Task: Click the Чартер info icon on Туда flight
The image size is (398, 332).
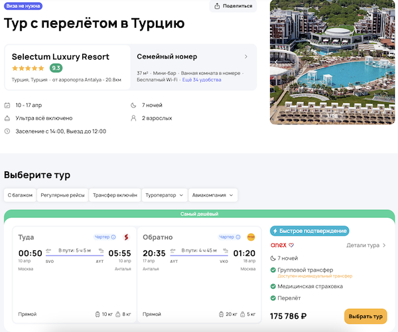Action: pos(113,237)
